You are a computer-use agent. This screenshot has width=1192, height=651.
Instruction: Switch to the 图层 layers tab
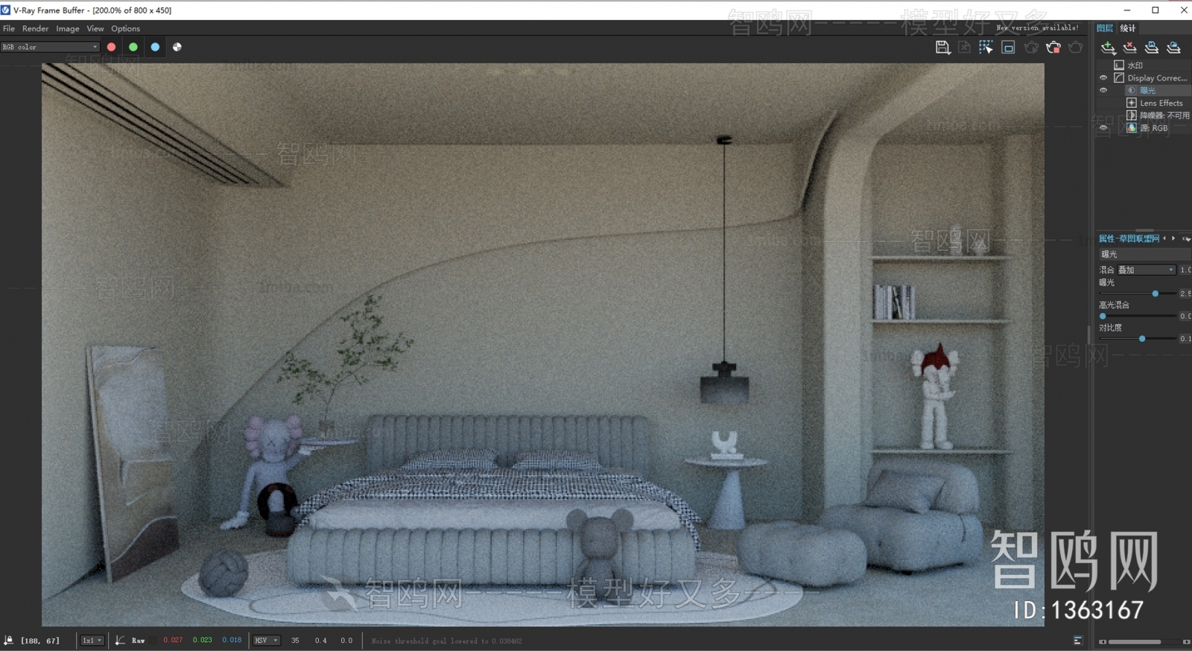[1105, 28]
